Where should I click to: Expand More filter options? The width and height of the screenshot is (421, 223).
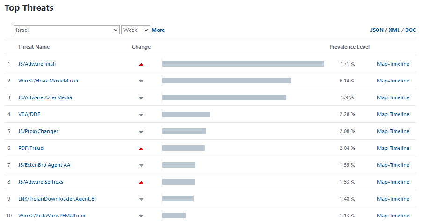(158, 30)
